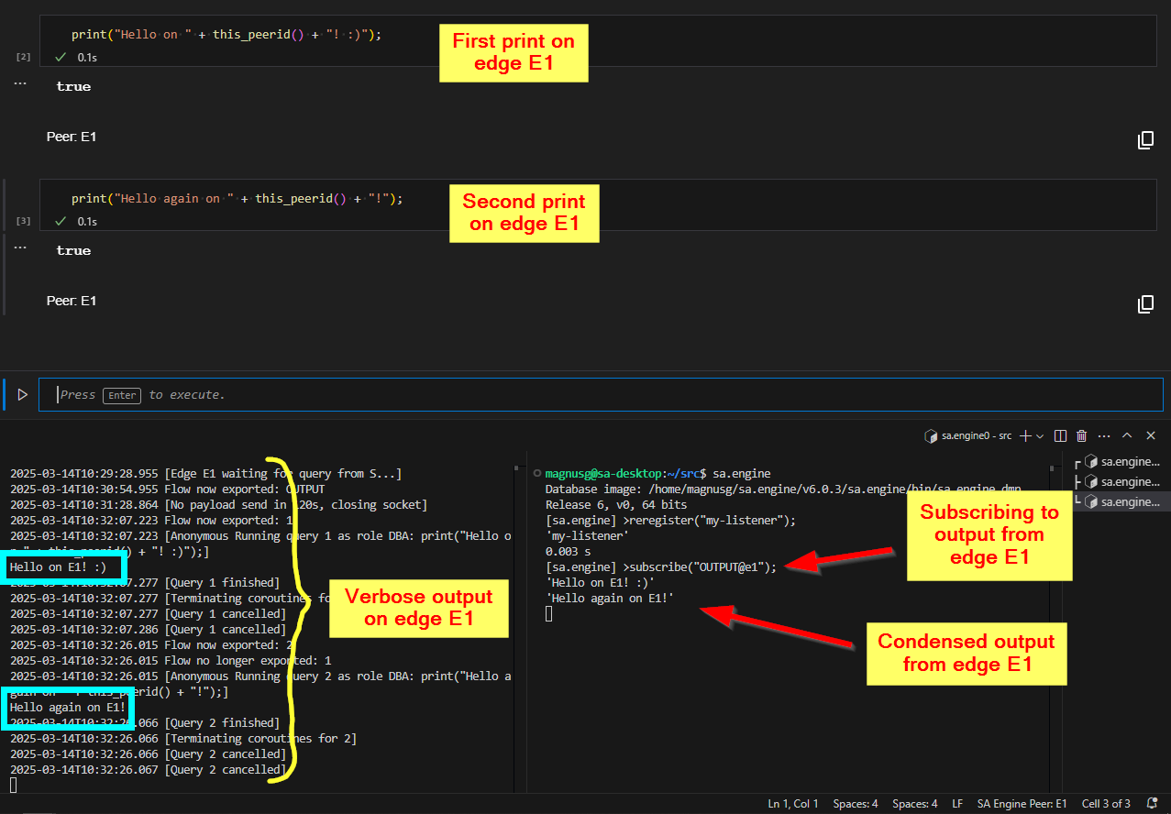The height and width of the screenshot is (814, 1171).
Task: Select the highlighted sa.engine terminal in list
Action: (1121, 501)
